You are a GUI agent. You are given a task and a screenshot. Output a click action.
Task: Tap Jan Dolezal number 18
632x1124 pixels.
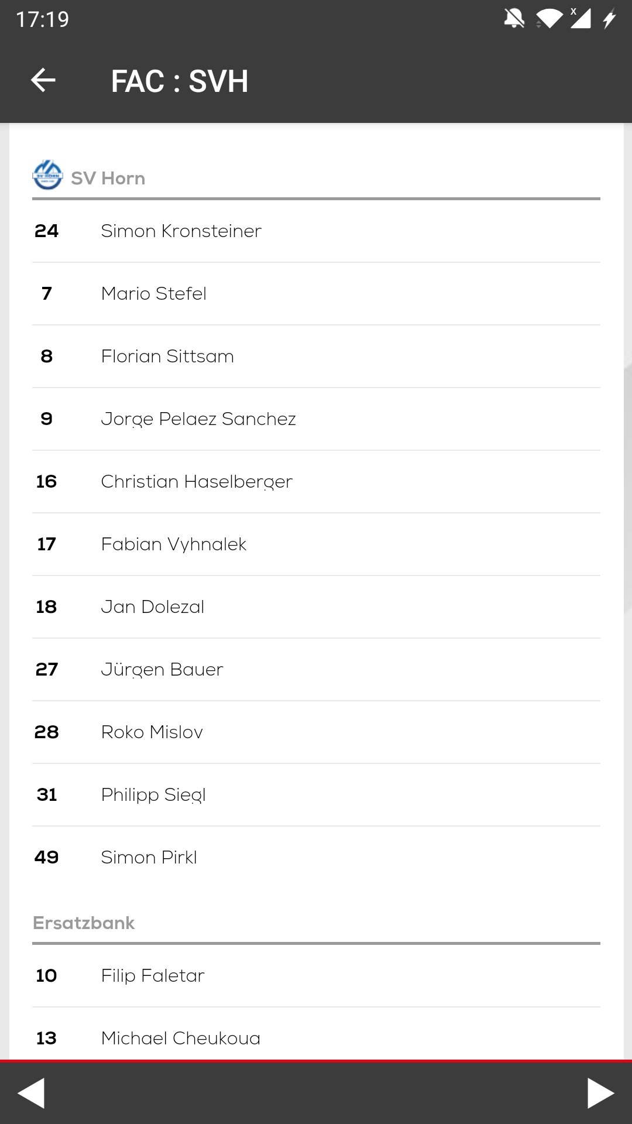pos(316,607)
